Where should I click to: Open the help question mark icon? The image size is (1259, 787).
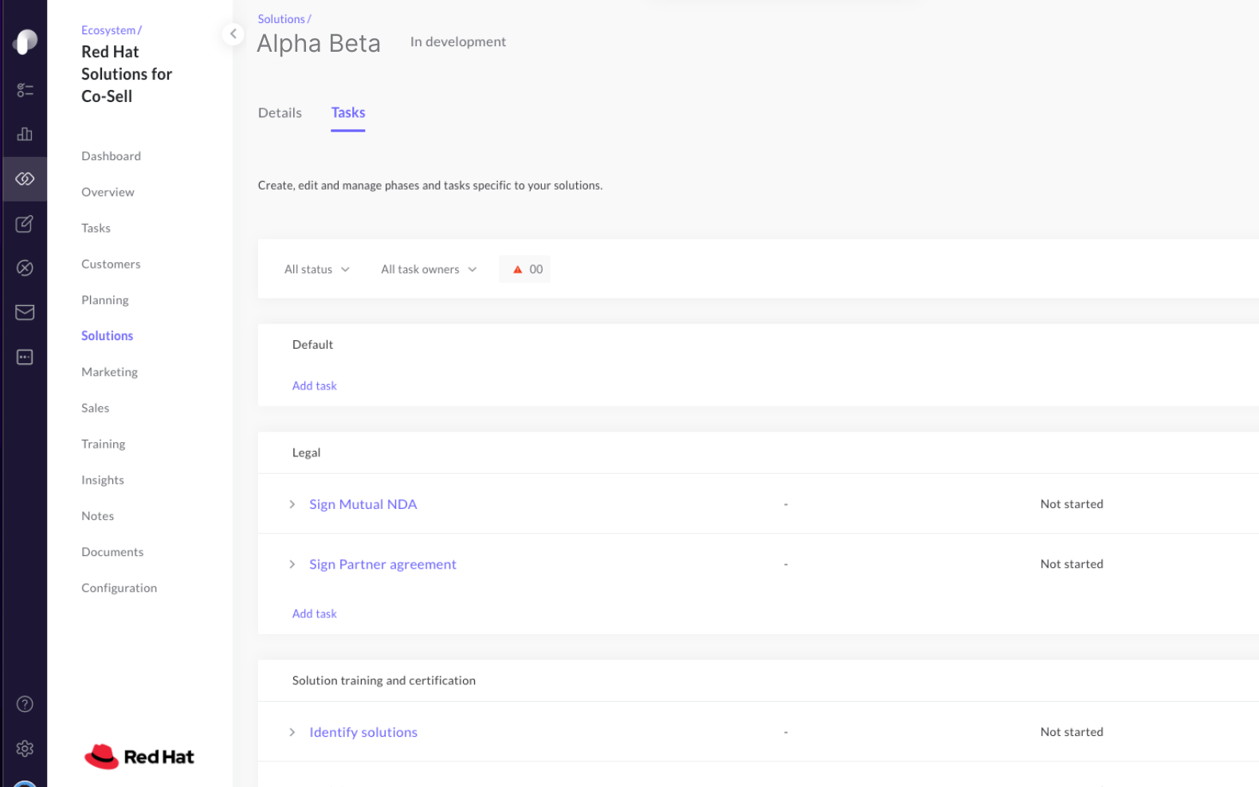[25, 704]
